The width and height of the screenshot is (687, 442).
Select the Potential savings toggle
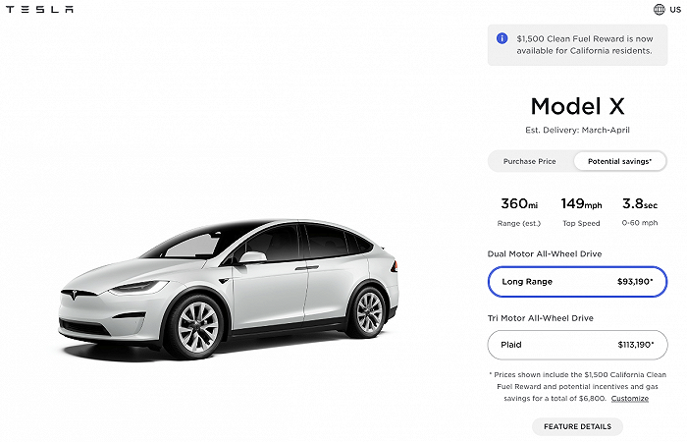pyautogui.click(x=620, y=161)
